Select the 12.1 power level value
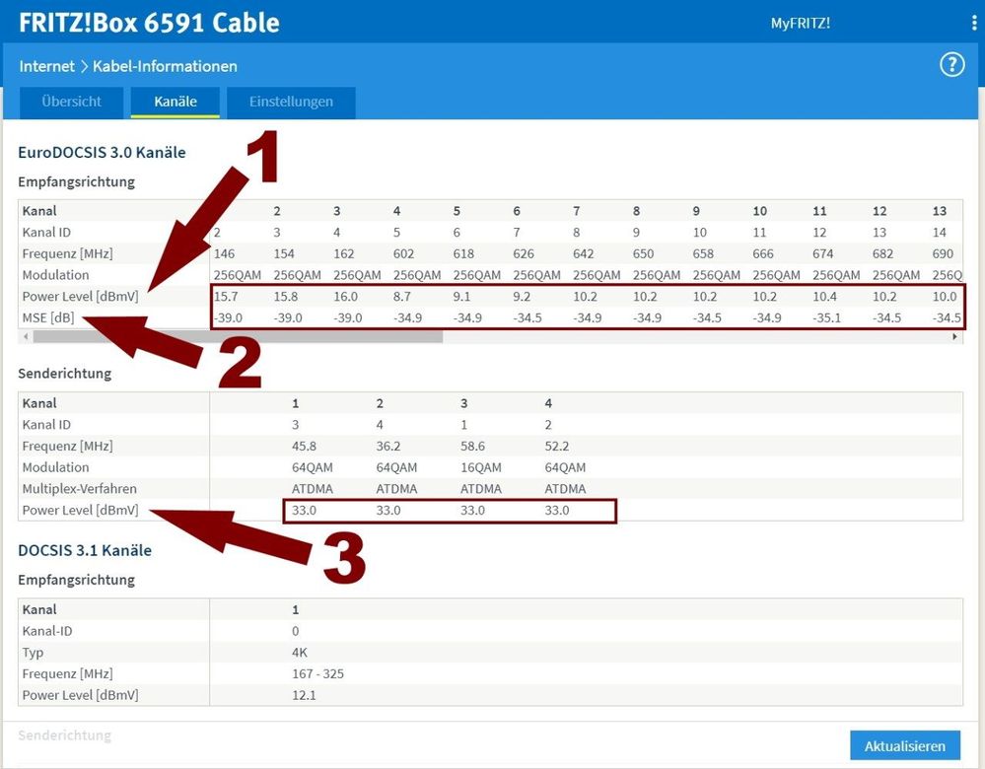985x769 pixels. (x=304, y=695)
